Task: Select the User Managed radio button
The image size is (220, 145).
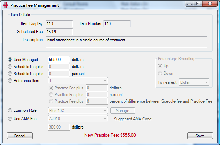Action: (x=10, y=60)
